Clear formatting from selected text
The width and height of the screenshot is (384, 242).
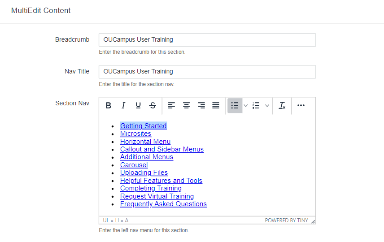282,106
